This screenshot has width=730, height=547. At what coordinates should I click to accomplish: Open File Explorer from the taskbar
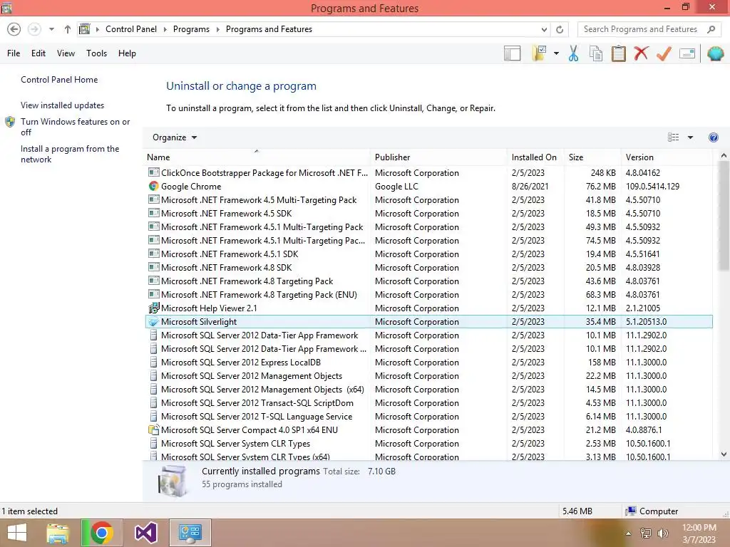coord(58,533)
